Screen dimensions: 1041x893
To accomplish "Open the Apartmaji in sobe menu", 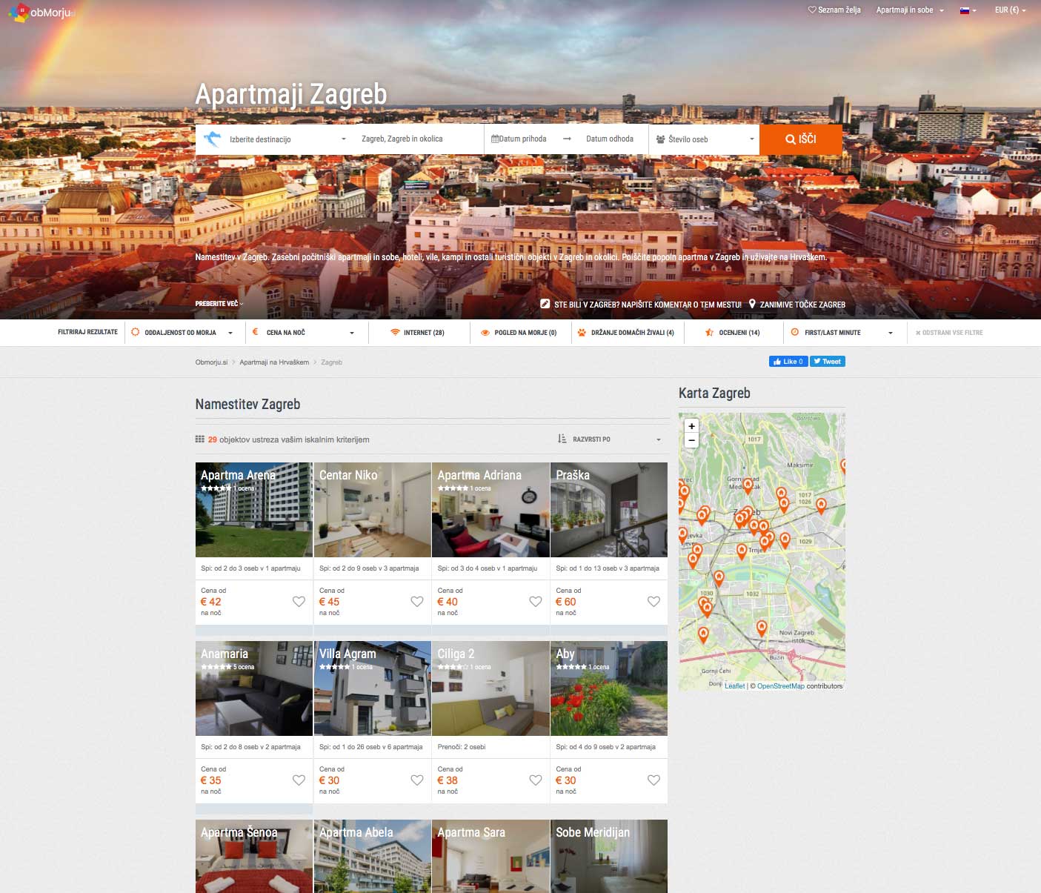I will tap(909, 10).
